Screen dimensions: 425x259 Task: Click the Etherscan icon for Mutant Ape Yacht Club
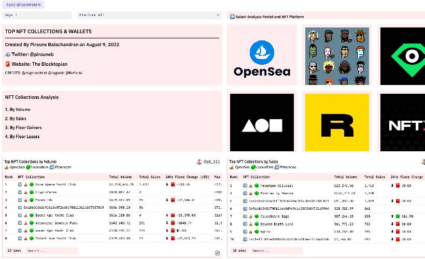point(20,238)
